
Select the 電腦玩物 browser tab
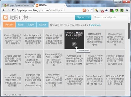click(x=50, y=5)
